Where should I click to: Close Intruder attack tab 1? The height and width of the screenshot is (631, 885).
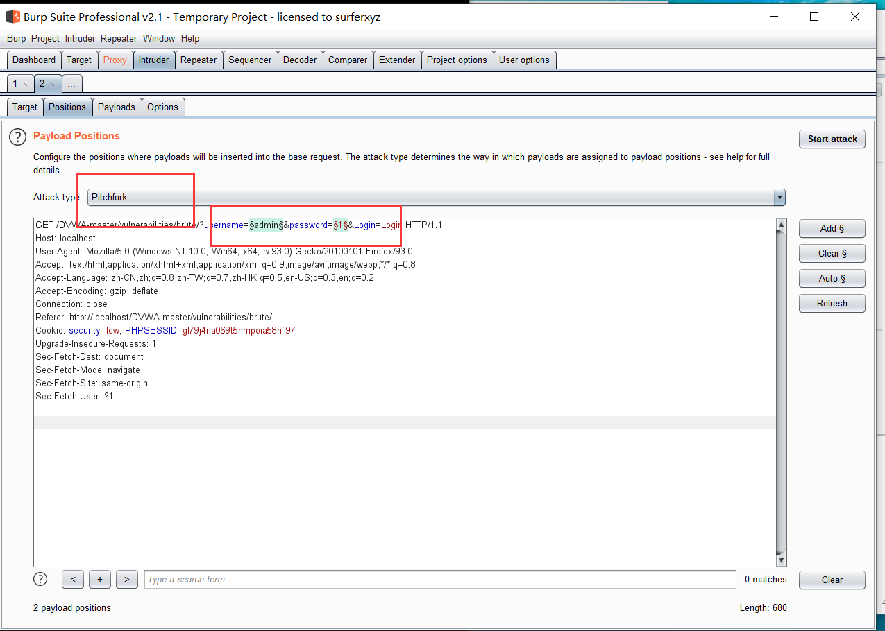pos(25,84)
